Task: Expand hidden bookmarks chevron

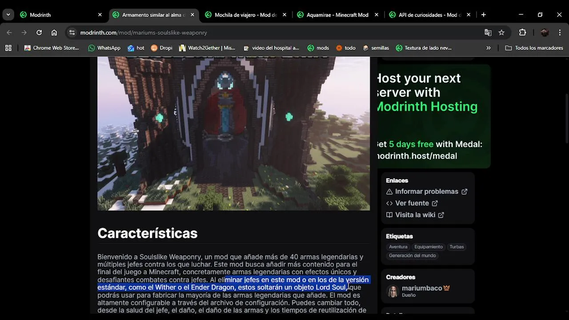Action: (489, 48)
